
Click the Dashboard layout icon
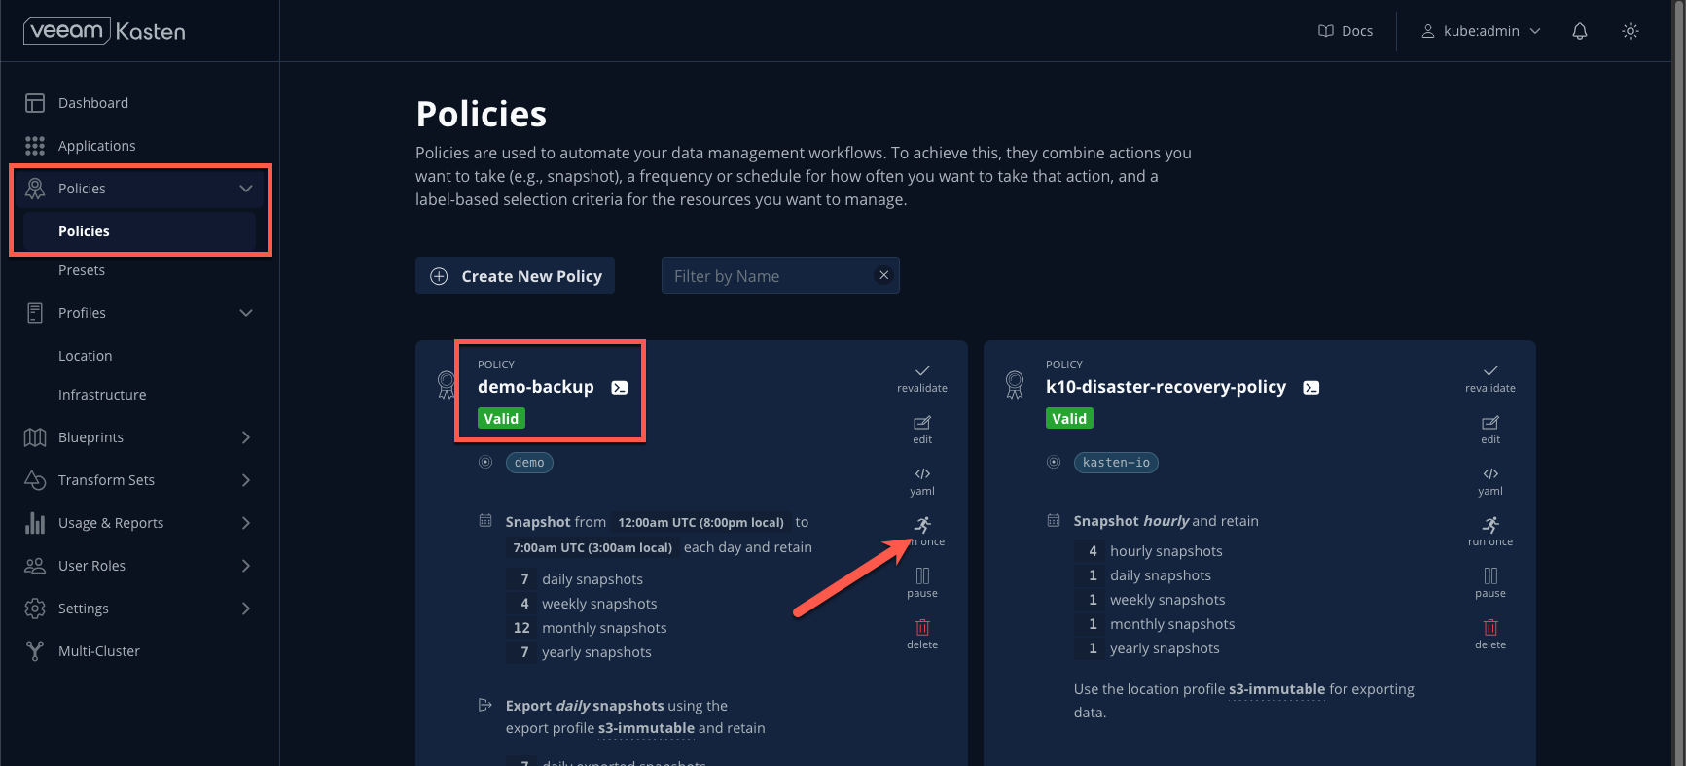(35, 103)
